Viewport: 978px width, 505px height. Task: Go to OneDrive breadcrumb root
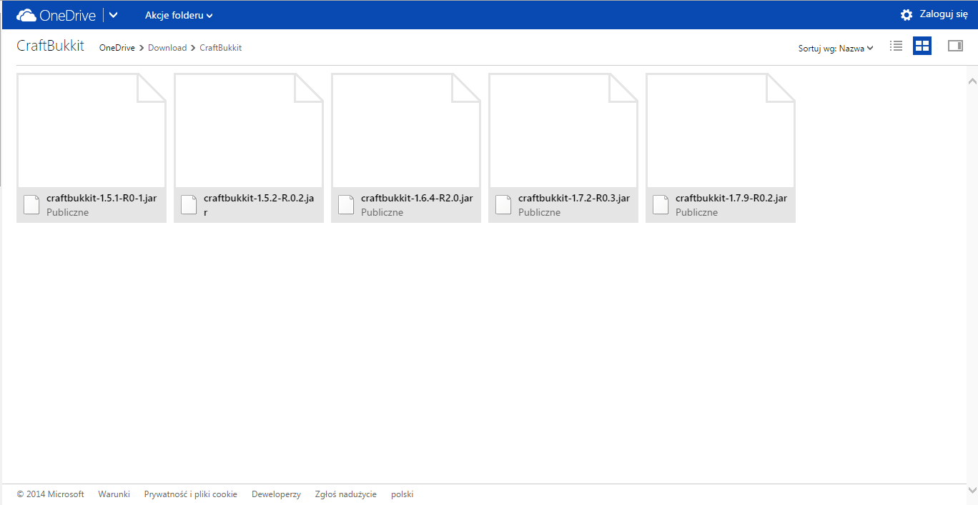117,48
